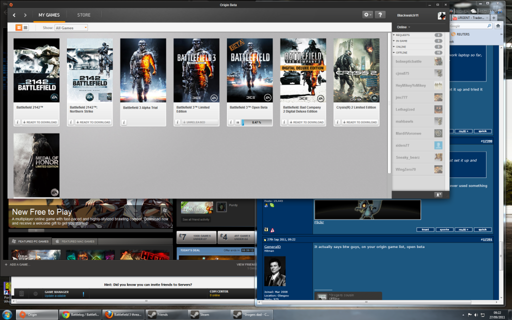Click Ready to Download for Bad Company 2
The height and width of the screenshot is (320, 512).
pyautogui.click(x=306, y=122)
